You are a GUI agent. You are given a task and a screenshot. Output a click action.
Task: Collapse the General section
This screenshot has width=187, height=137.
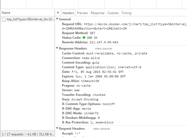click(x=57, y=19)
